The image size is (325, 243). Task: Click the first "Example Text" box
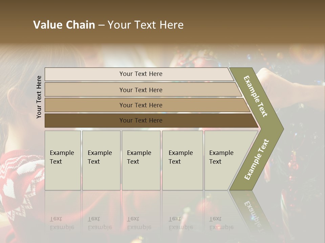point(63,160)
